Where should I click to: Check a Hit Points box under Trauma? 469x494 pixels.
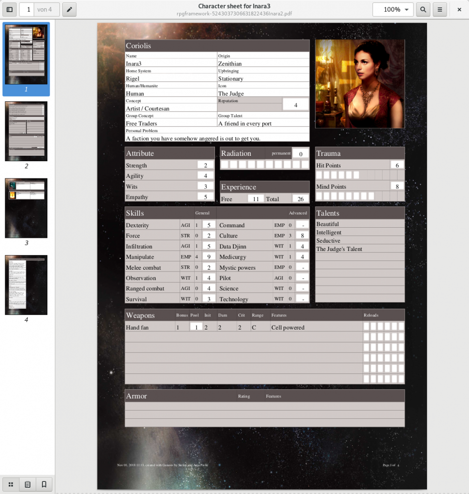320,175
